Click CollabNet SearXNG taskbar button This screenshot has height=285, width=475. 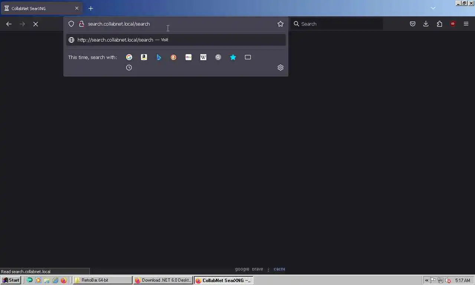pyautogui.click(x=224, y=280)
